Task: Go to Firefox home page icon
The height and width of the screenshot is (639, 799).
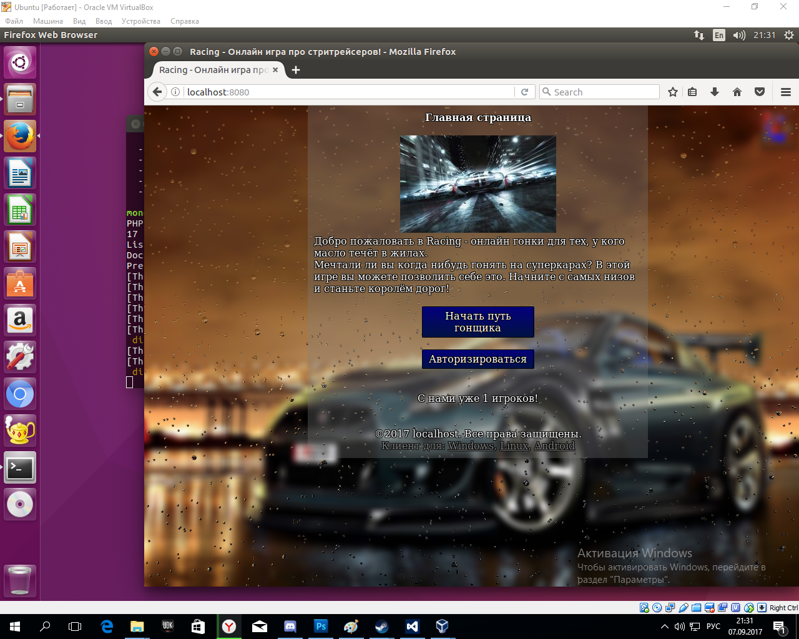Action: [x=737, y=92]
